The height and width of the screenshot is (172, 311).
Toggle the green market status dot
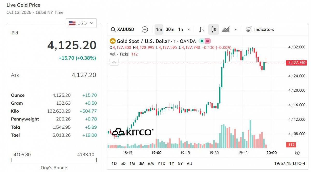tap(202, 41)
